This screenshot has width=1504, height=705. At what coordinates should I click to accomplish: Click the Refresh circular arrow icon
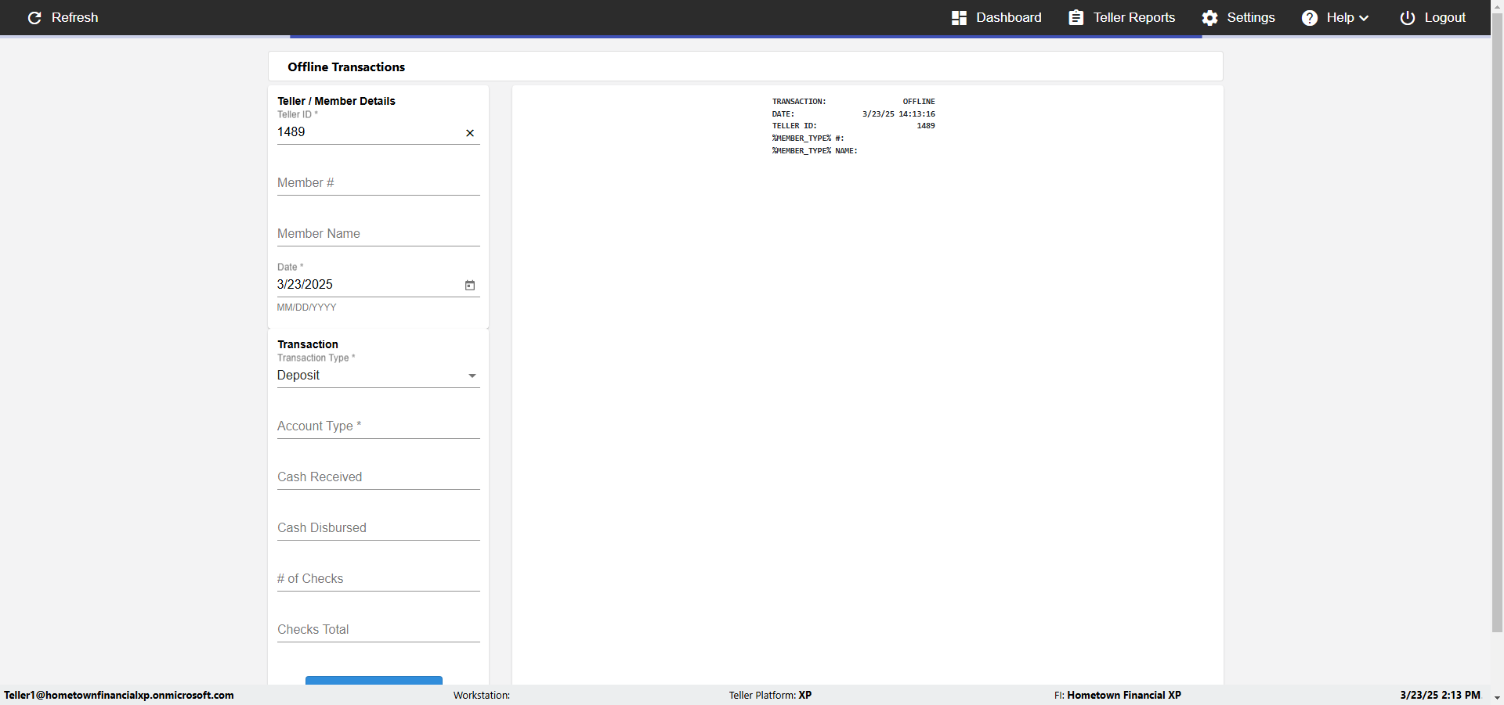click(x=34, y=17)
